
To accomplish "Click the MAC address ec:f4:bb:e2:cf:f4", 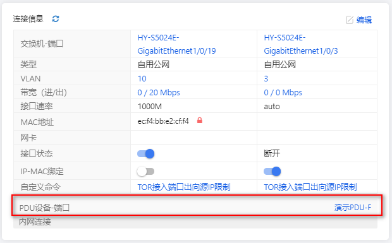I will [163, 121].
